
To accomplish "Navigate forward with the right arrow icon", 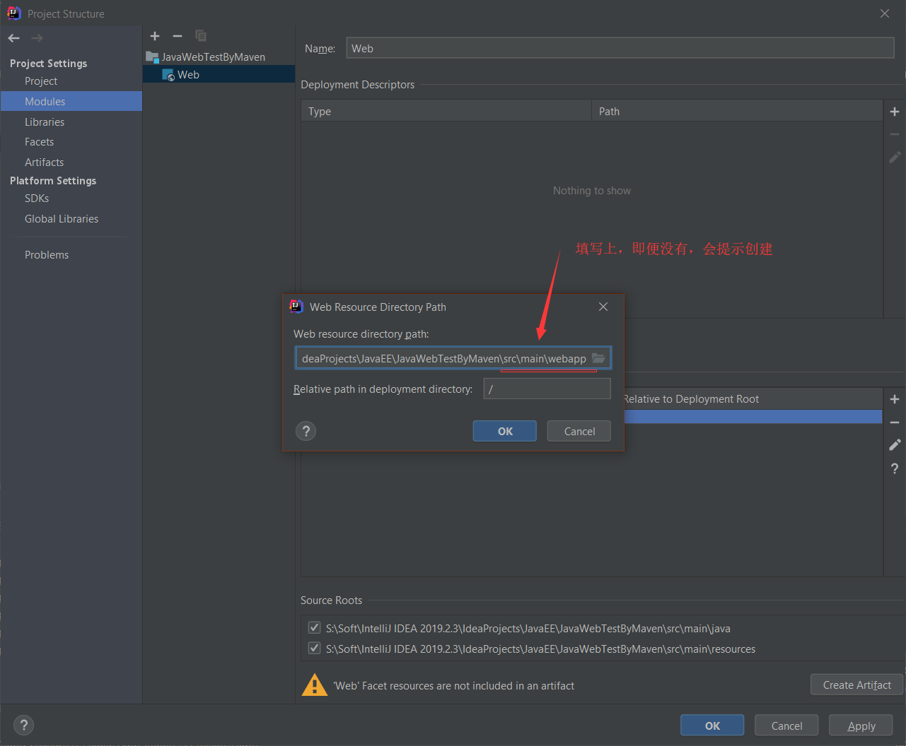I will point(37,38).
